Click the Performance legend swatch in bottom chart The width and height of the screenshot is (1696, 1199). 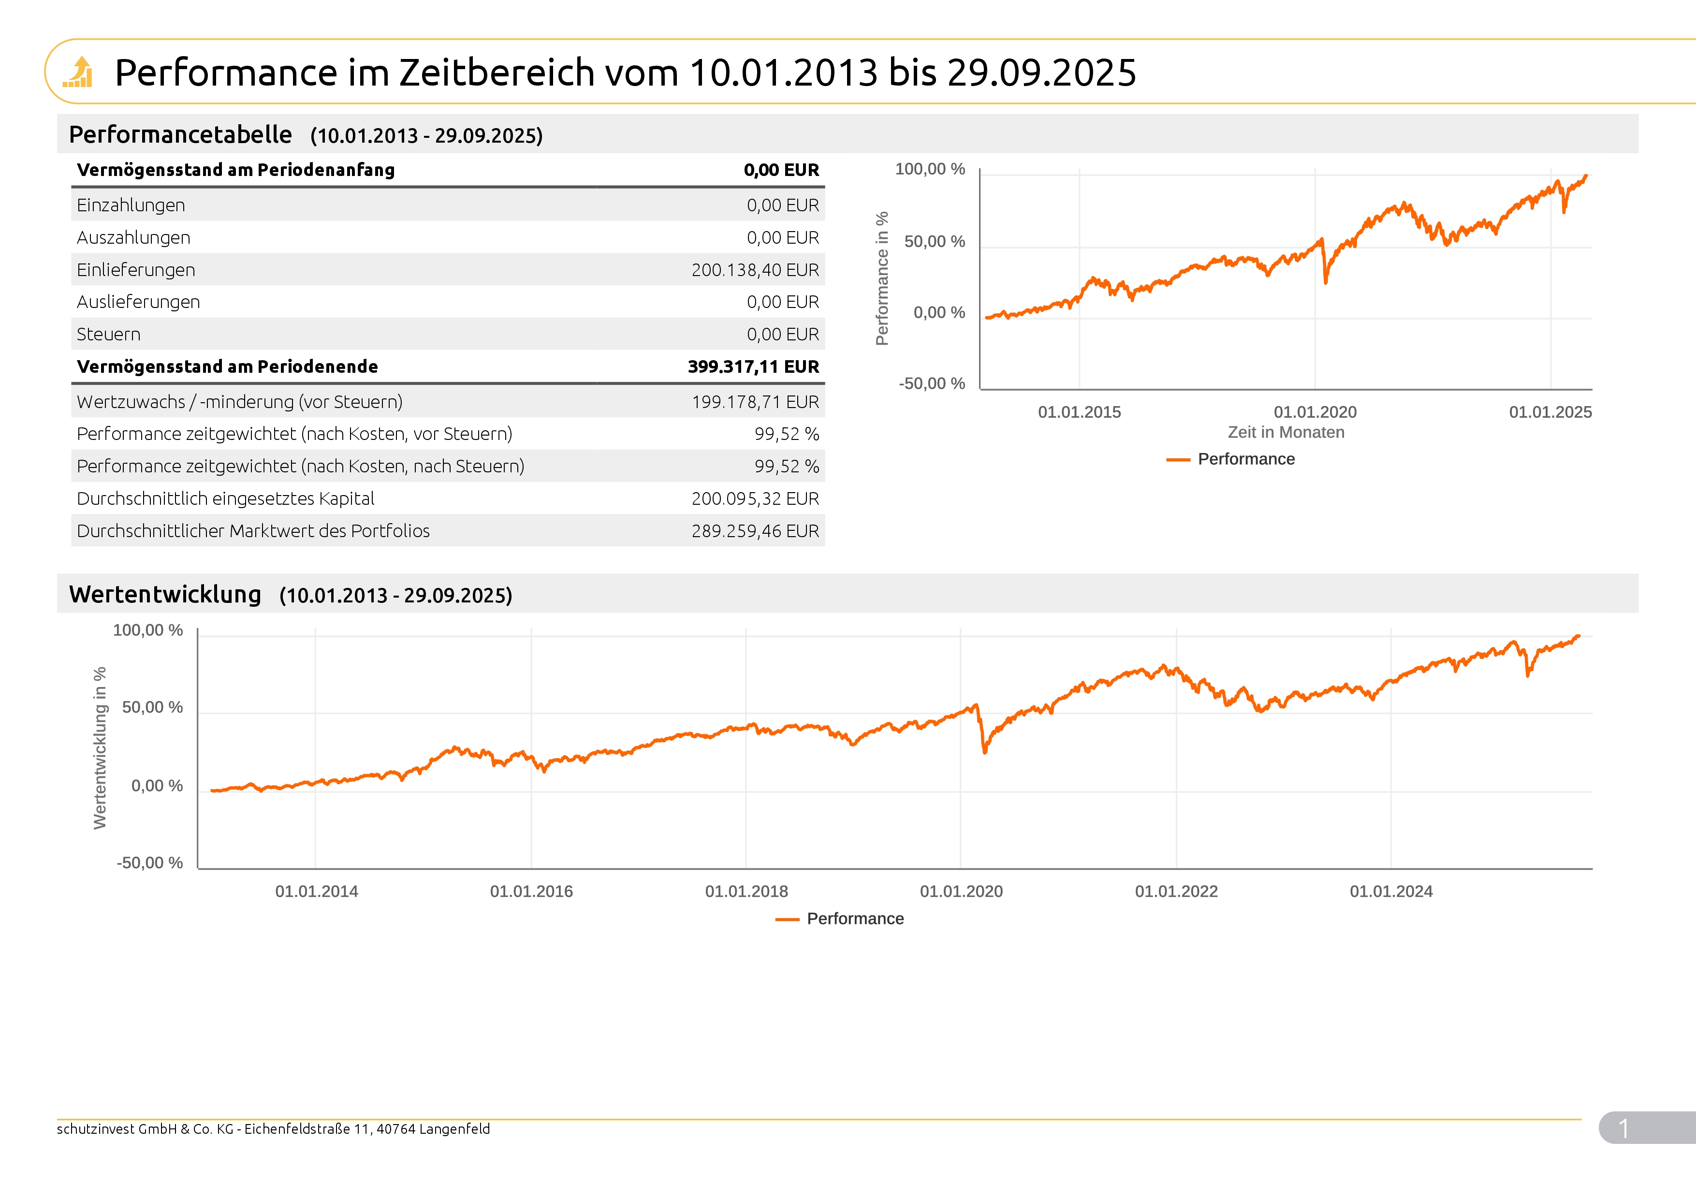tap(787, 919)
